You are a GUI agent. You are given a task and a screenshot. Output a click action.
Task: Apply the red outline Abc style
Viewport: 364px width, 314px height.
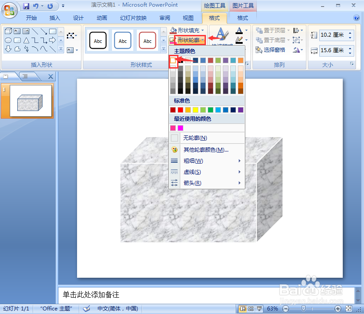tap(147, 41)
